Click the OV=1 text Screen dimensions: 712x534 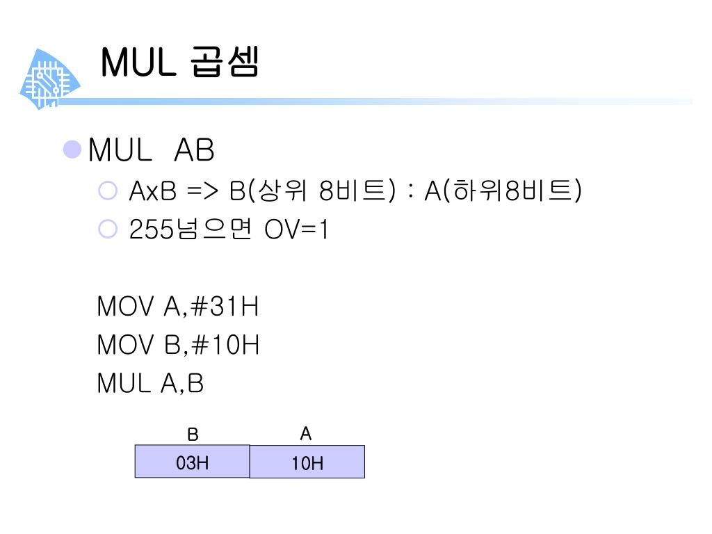(296, 229)
